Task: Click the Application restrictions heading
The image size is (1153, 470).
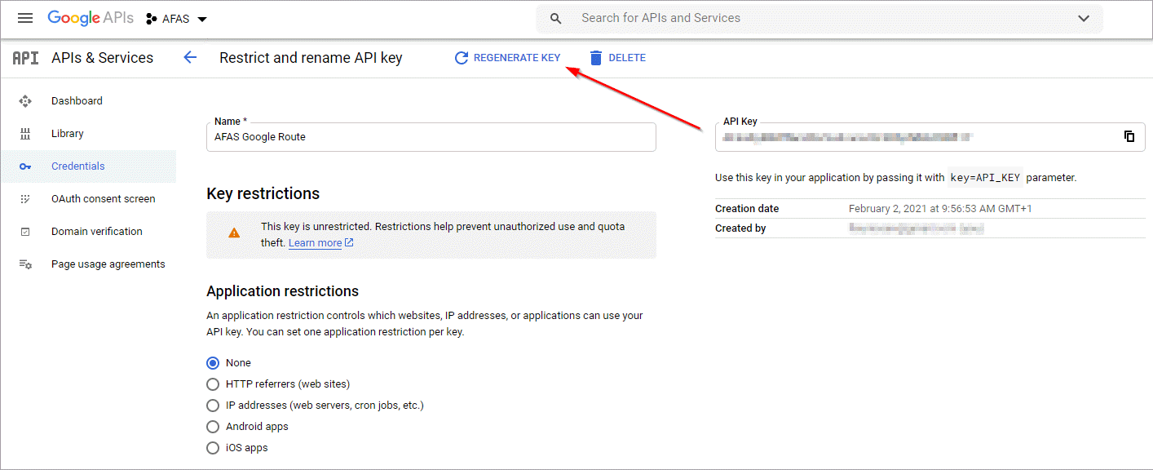Action: [x=282, y=291]
